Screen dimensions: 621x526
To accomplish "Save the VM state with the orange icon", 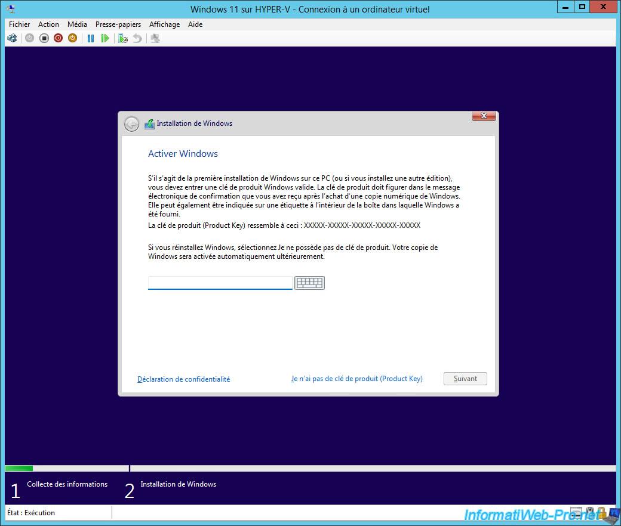I will 72,38.
